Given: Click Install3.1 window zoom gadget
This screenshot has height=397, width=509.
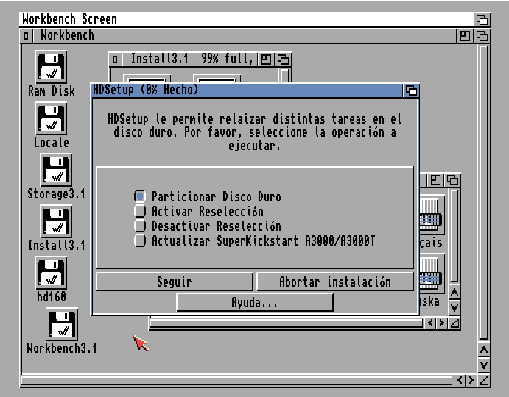Looking at the screenshot, I should point(267,60).
